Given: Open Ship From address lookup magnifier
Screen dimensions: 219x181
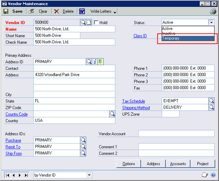Looking at the screenshot, I should (x=83, y=153).
